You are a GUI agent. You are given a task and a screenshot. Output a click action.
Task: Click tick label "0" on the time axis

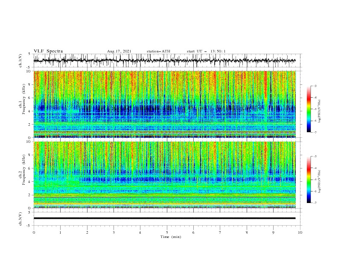[x=34, y=232]
